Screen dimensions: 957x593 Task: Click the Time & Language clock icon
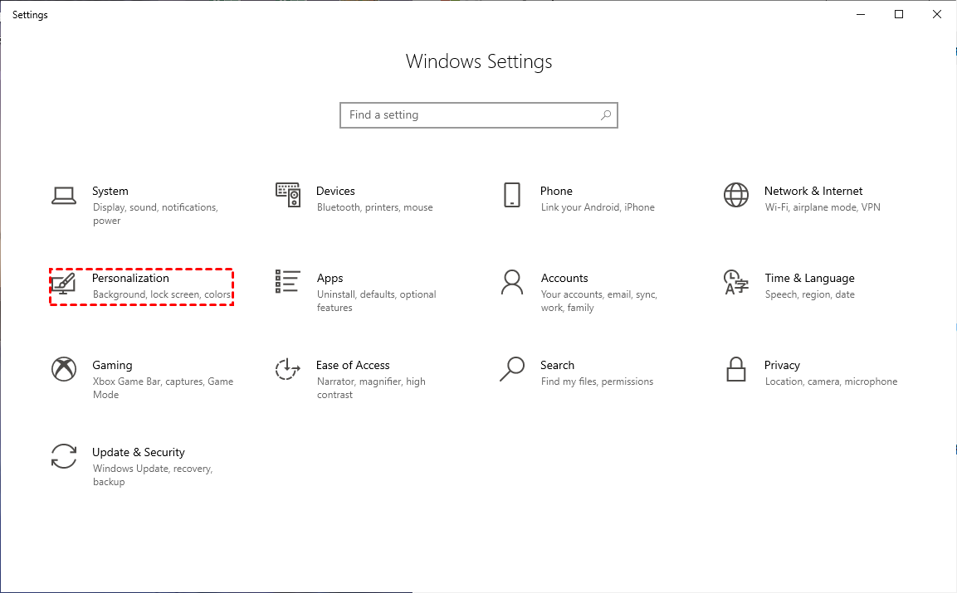[735, 283]
